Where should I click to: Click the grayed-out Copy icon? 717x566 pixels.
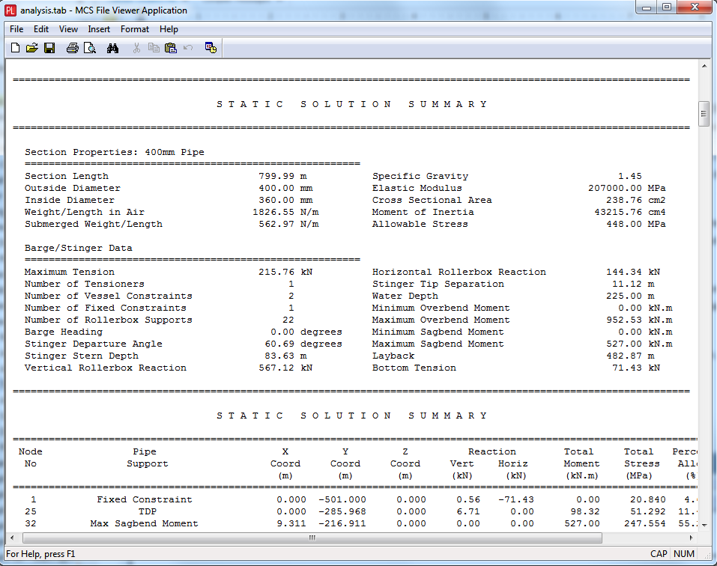coord(154,49)
